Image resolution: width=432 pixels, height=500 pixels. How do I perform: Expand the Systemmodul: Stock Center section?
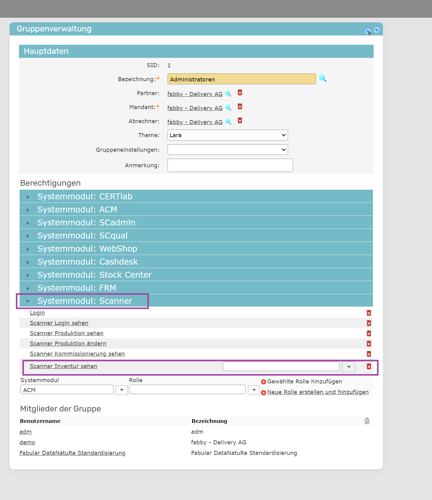pyautogui.click(x=94, y=275)
